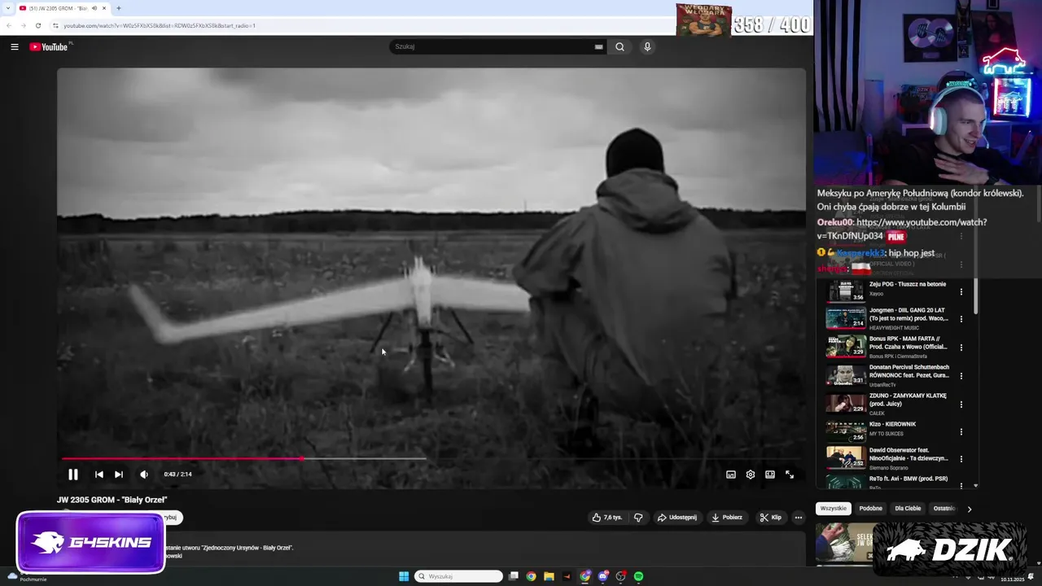The width and height of the screenshot is (1042, 586).
Task: View site information icon in address bar
Action: click(x=55, y=25)
